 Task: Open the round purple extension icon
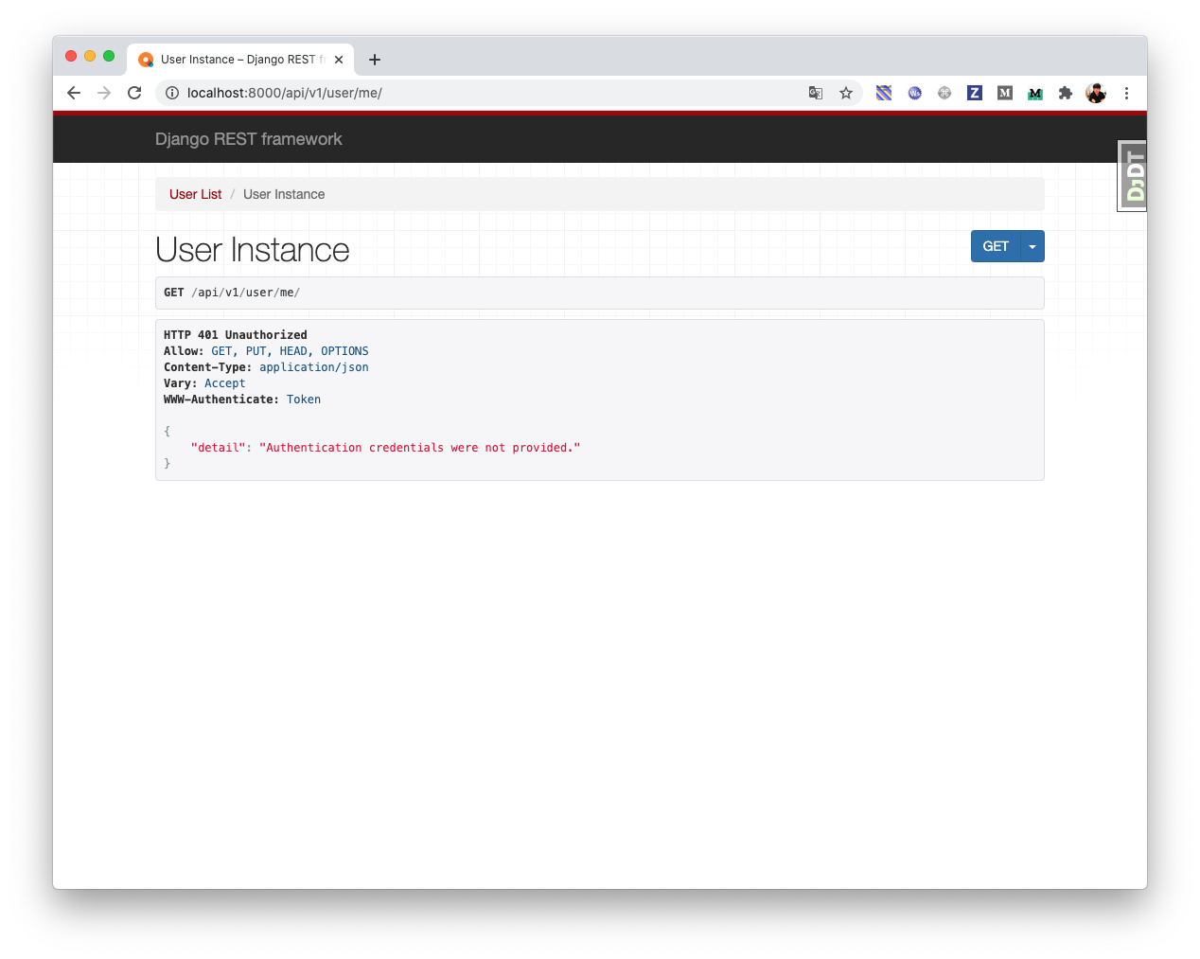coord(914,93)
